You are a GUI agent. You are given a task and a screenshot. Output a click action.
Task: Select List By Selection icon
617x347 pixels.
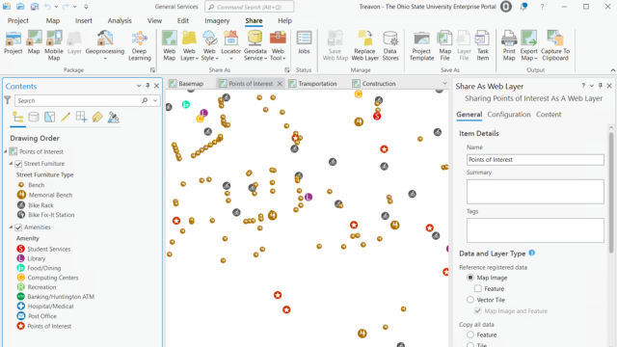tap(49, 118)
